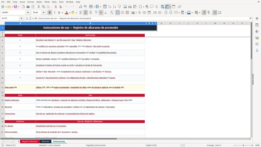Toggle Wrap Text

coord(112,13)
